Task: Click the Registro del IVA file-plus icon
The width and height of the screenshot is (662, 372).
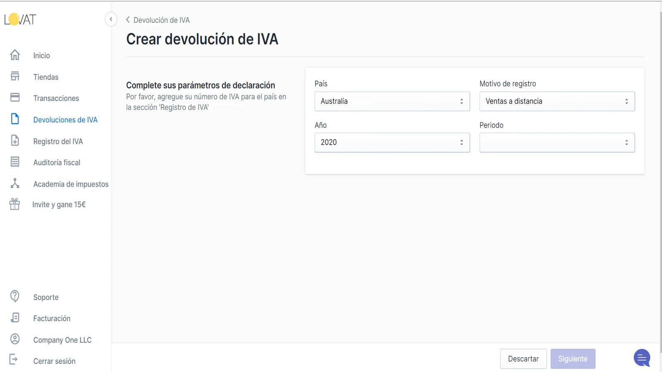Action: click(x=15, y=141)
